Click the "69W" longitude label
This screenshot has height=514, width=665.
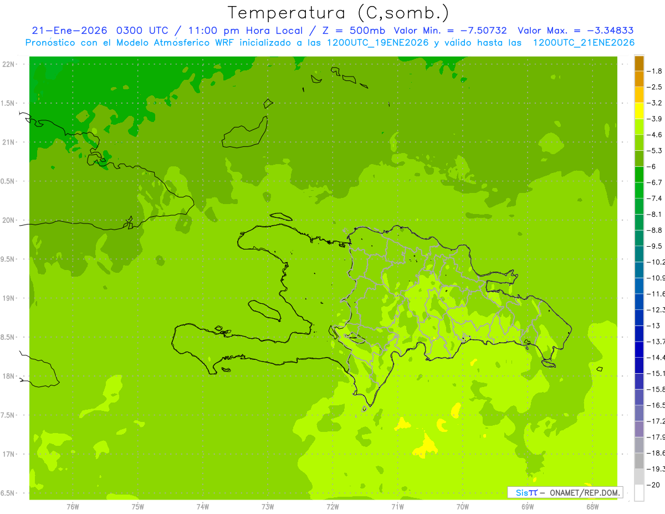point(528,507)
